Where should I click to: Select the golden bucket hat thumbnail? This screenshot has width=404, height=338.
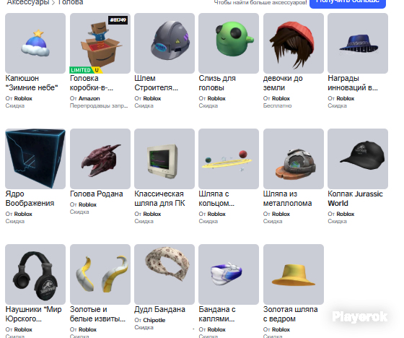click(294, 274)
